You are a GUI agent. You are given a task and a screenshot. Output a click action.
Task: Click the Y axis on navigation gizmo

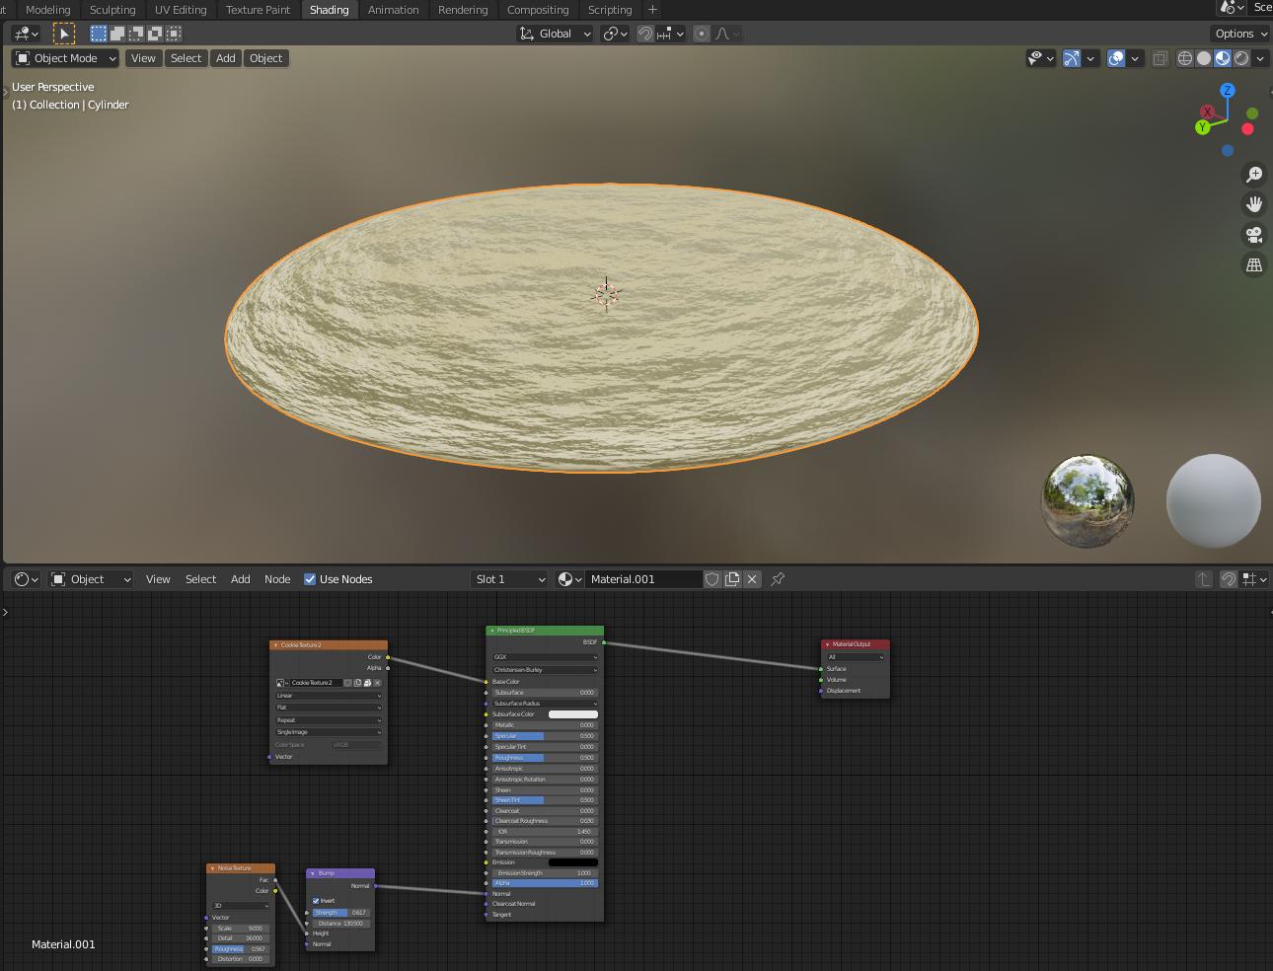tap(1202, 127)
